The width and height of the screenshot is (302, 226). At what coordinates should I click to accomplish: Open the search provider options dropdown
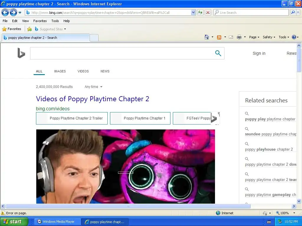pos(298,13)
